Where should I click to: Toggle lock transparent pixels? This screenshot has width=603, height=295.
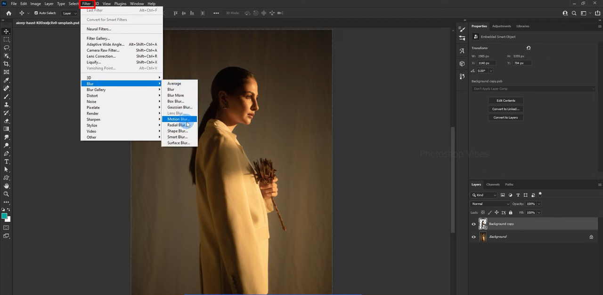pos(482,212)
